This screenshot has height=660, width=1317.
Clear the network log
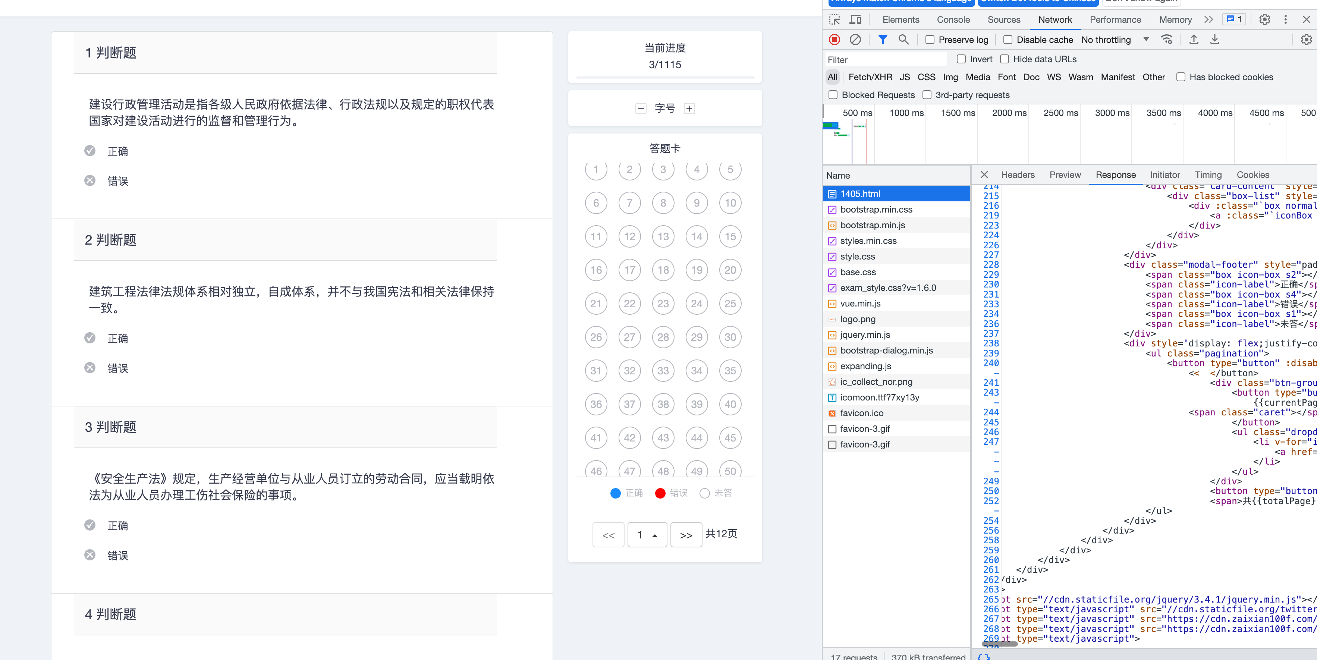pos(855,40)
